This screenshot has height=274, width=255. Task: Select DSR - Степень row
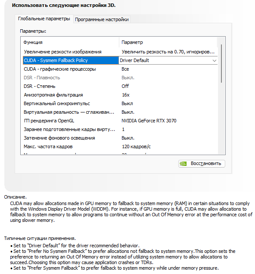coord(120,86)
